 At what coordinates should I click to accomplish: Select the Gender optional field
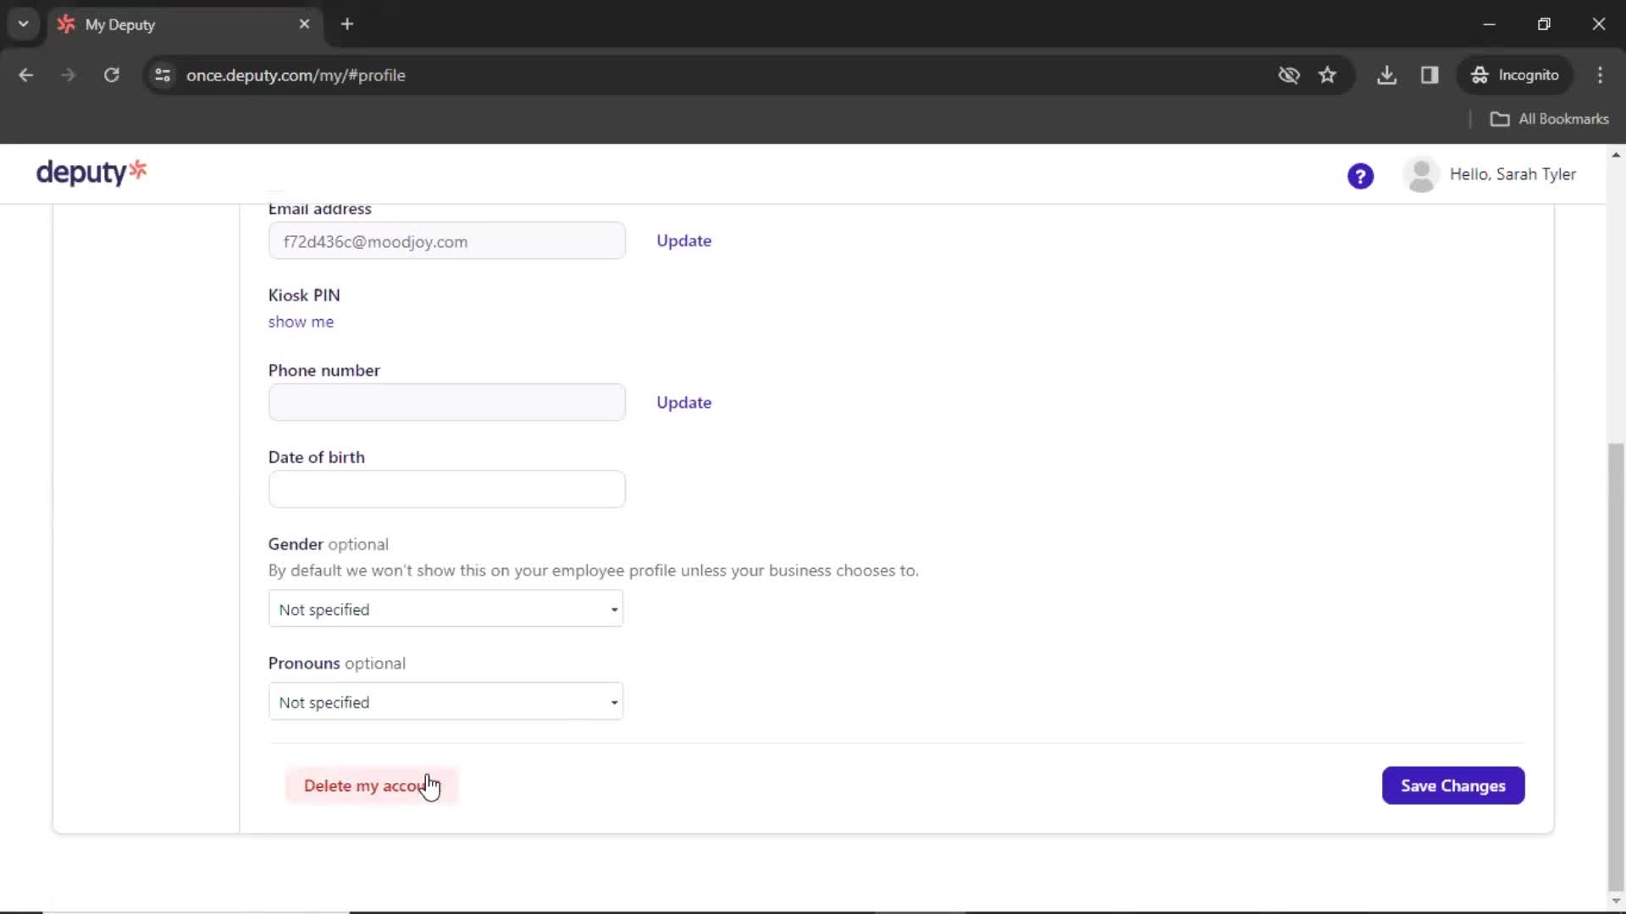[445, 608]
